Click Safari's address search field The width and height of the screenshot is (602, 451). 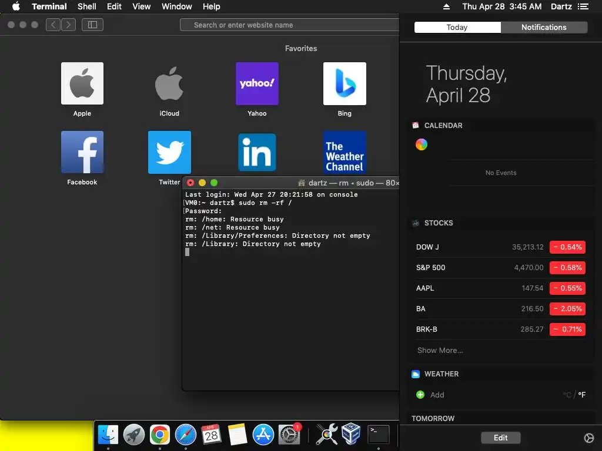click(289, 25)
